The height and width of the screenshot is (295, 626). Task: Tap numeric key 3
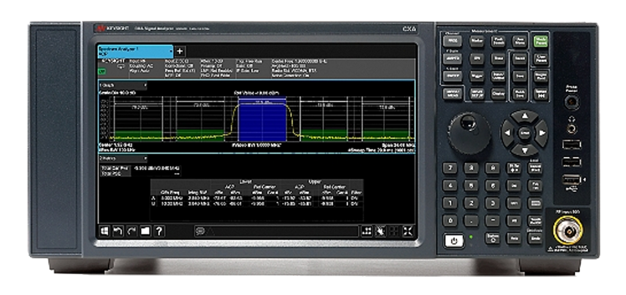coord(492,202)
